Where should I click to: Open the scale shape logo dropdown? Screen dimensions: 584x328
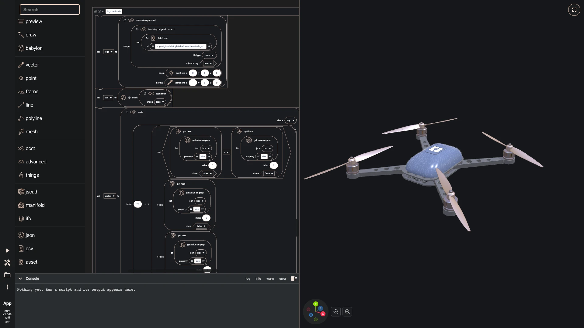(290, 121)
